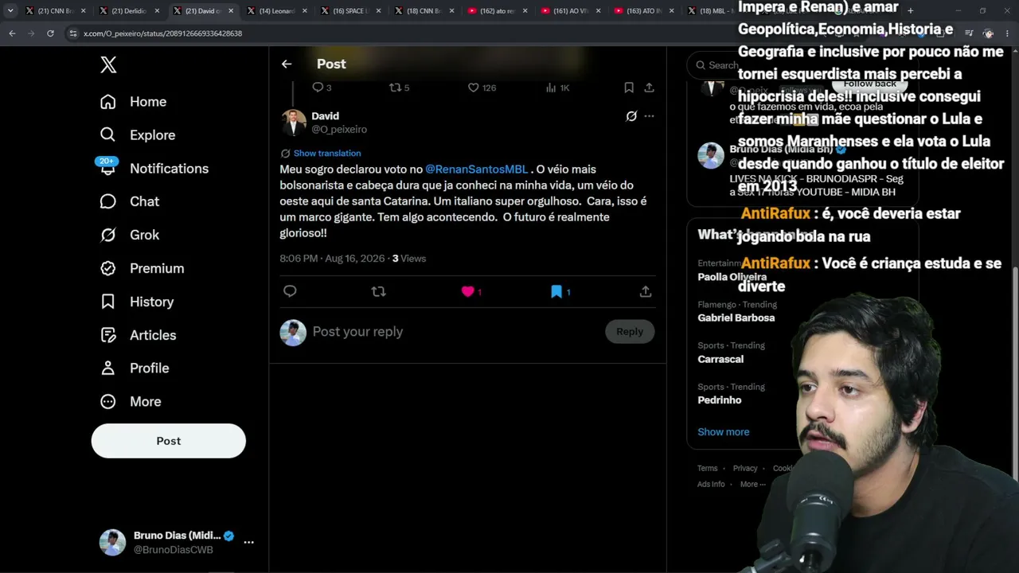This screenshot has height=573, width=1019.
Task: Share the upper post with 126 likes
Action: pos(649,88)
